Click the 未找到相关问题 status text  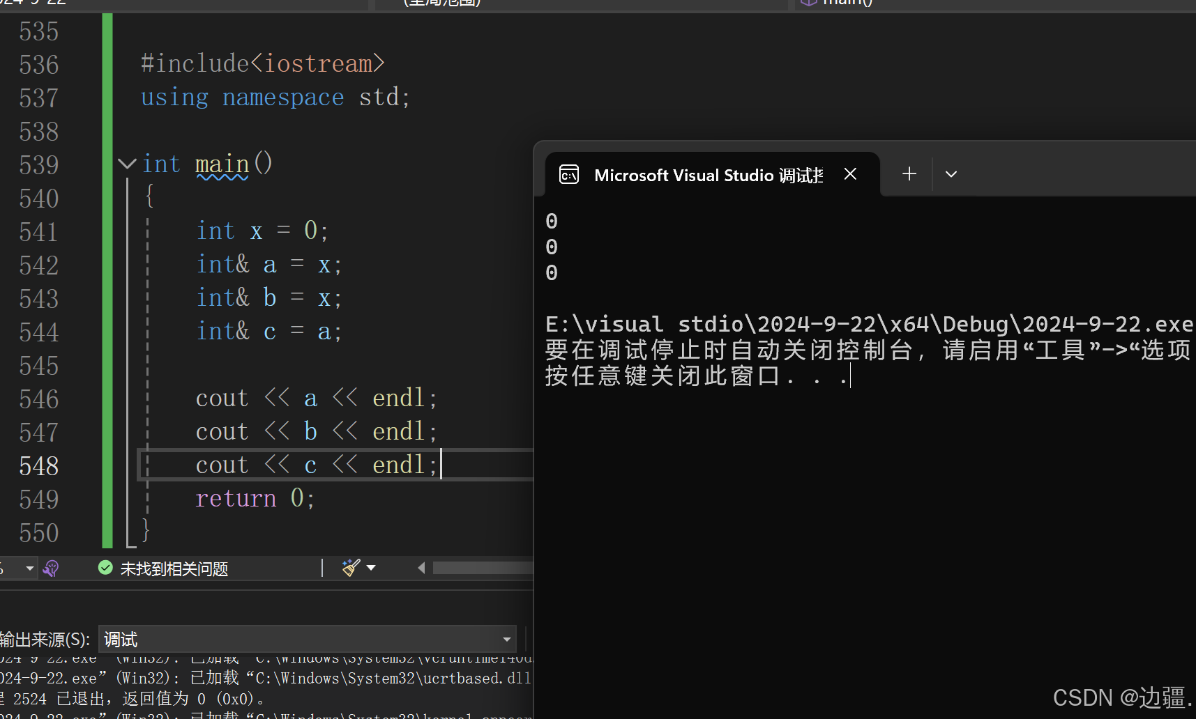coord(174,569)
